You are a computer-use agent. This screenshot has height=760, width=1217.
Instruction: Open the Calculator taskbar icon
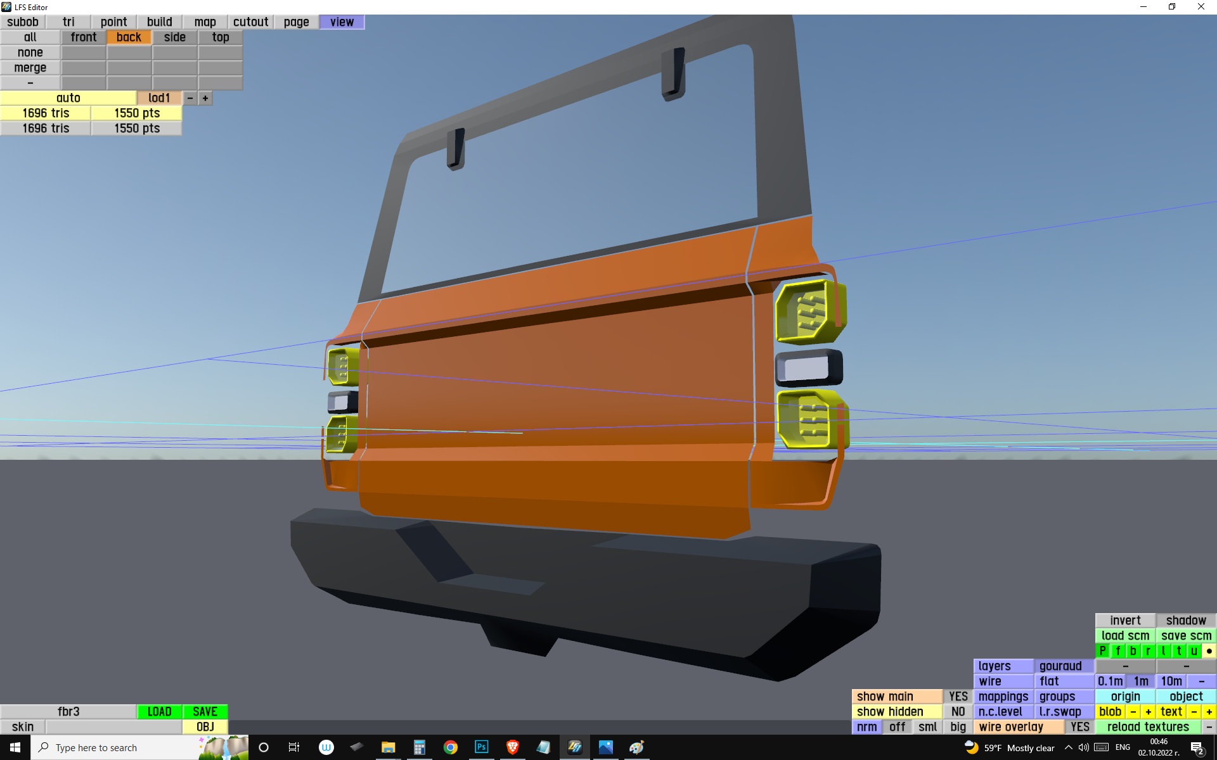[x=419, y=747]
